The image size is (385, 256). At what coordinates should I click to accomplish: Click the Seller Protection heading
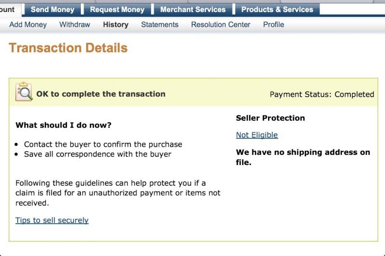pyautogui.click(x=270, y=118)
